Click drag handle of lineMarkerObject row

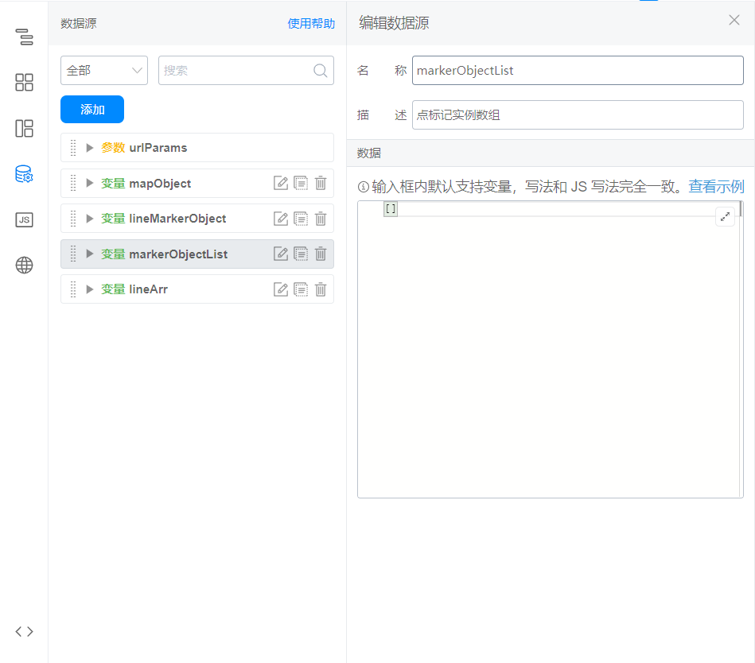pos(73,219)
